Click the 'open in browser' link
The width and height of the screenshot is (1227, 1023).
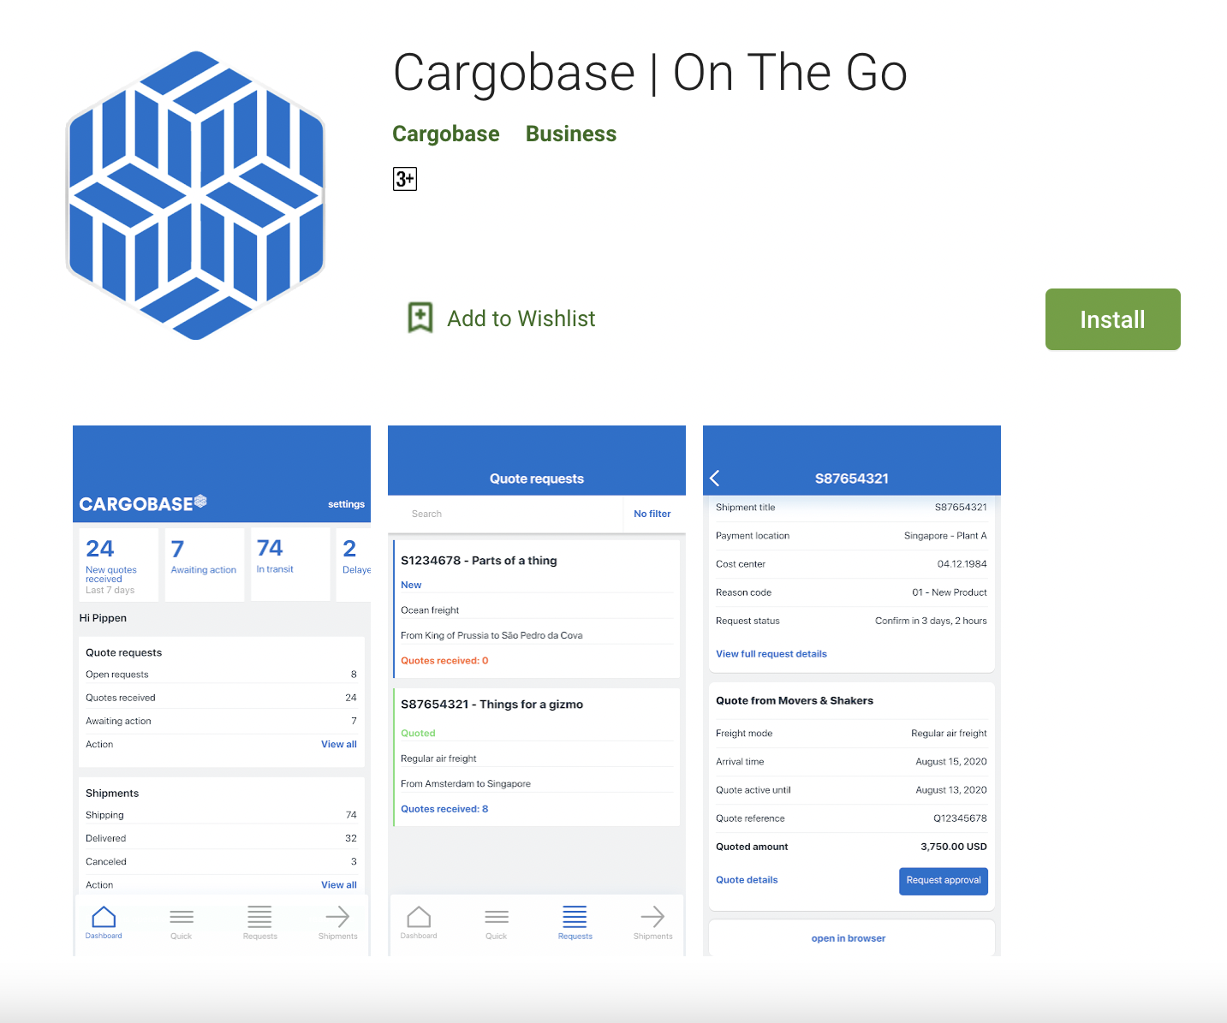click(x=848, y=938)
